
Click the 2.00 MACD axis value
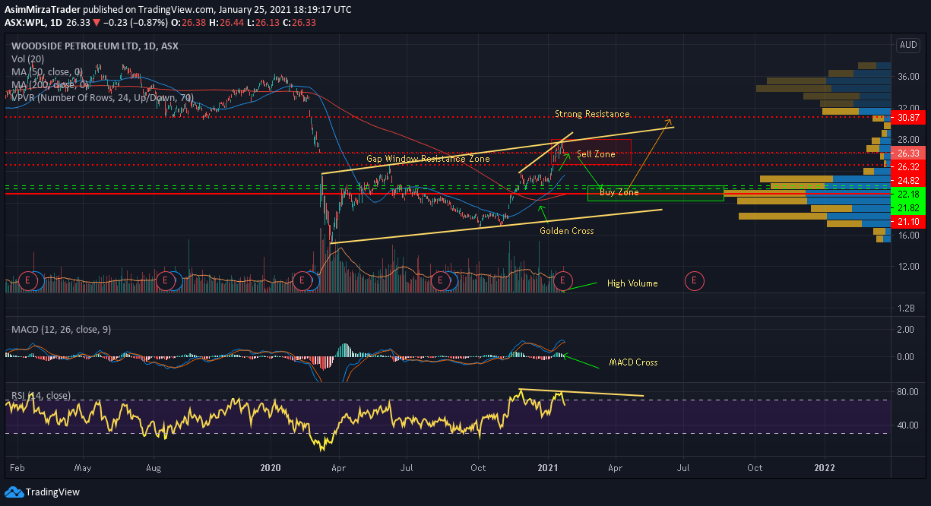pos(906,330)
